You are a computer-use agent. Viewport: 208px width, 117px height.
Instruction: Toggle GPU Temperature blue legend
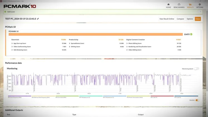click(x=115, y=97)
